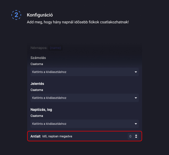
Task: Click the Számolás section title
Action: 38,58
